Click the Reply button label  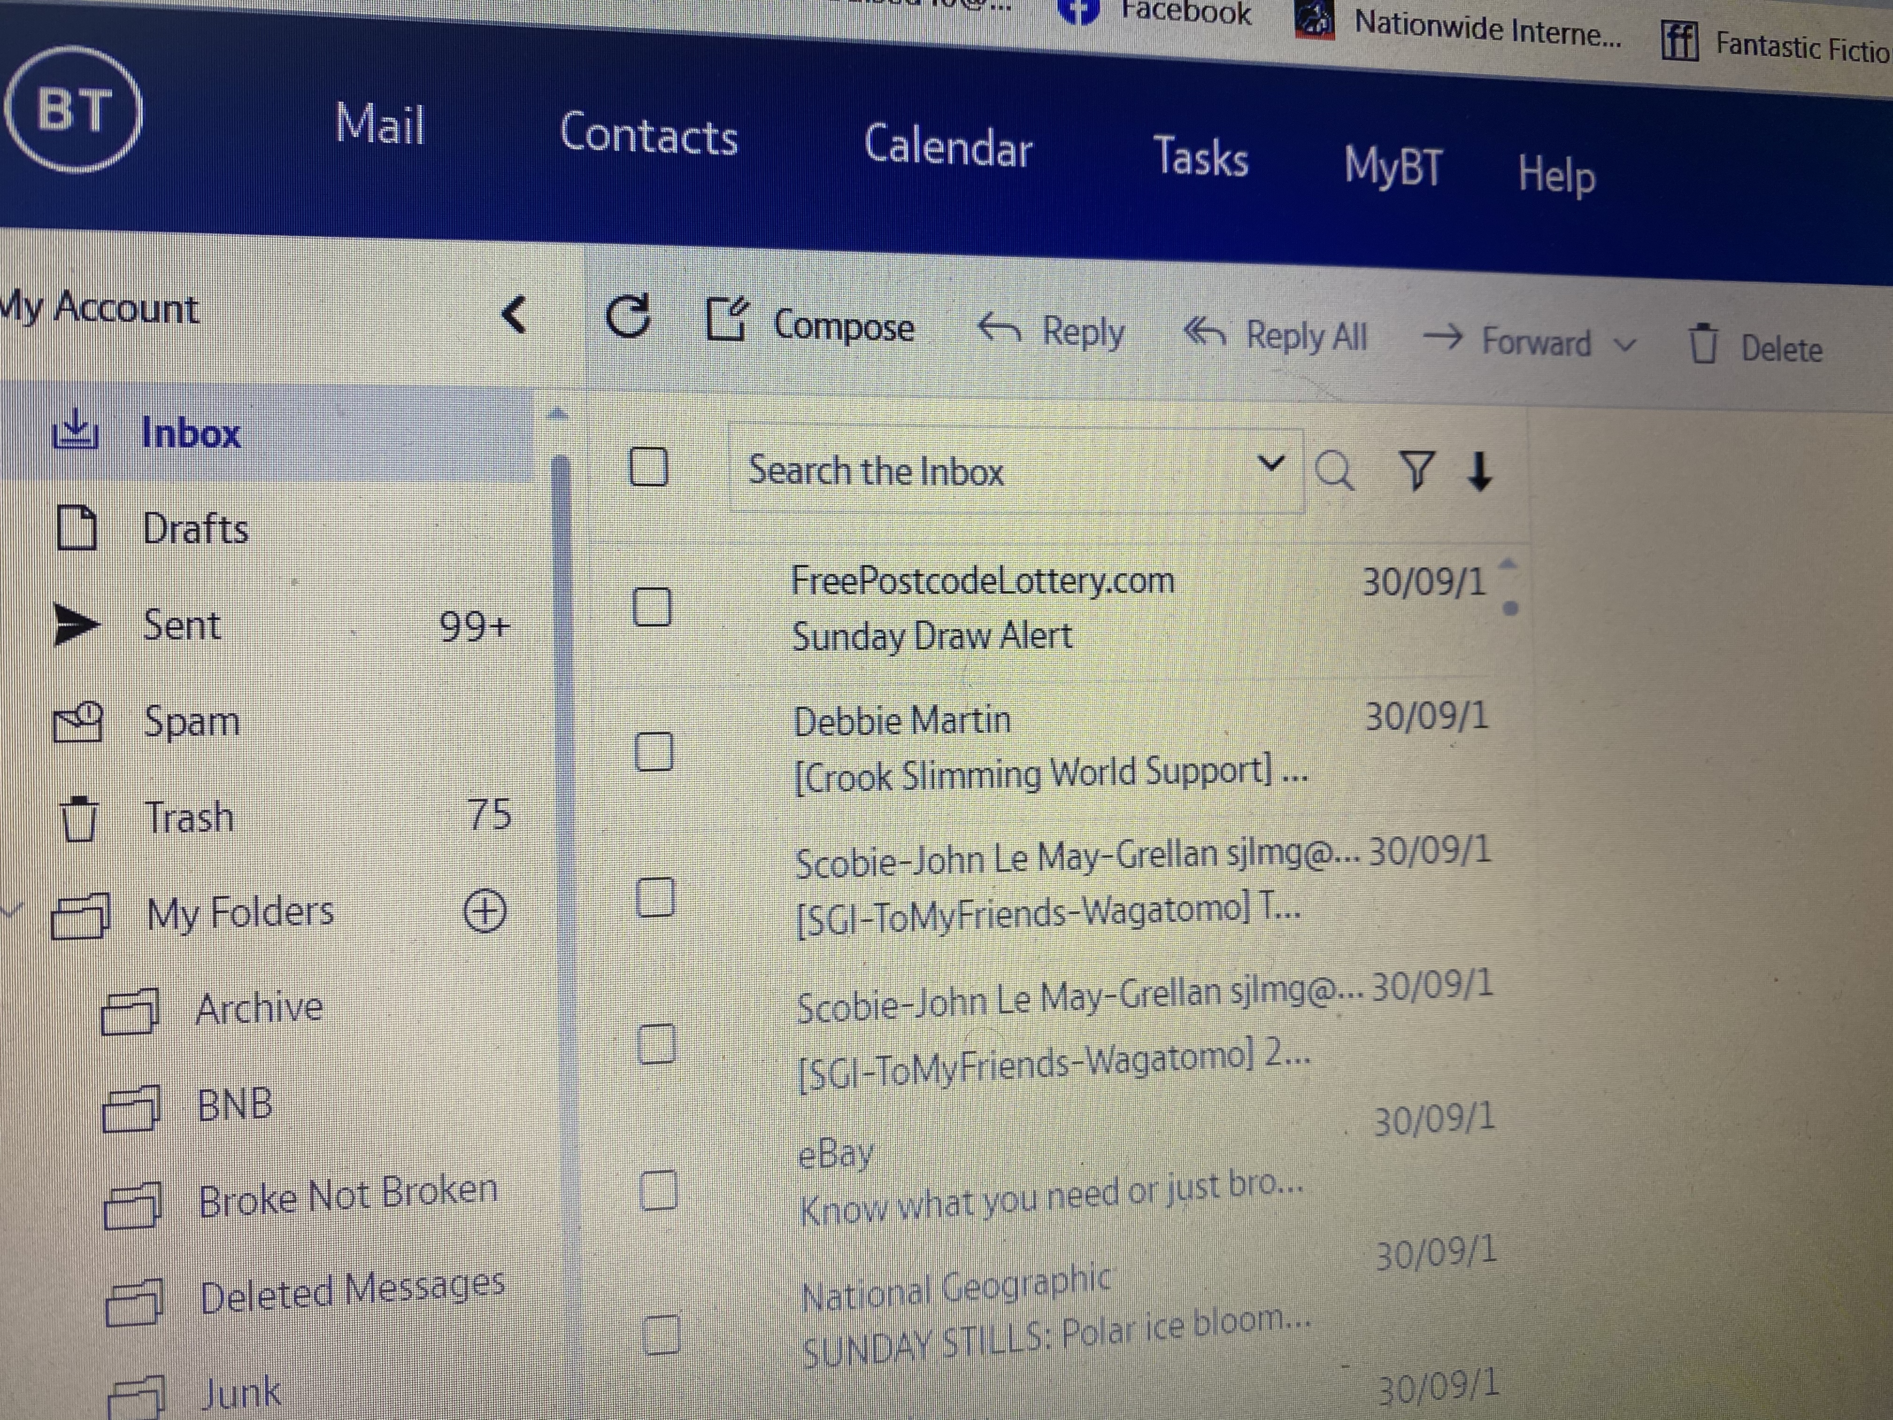point(1083,332)
